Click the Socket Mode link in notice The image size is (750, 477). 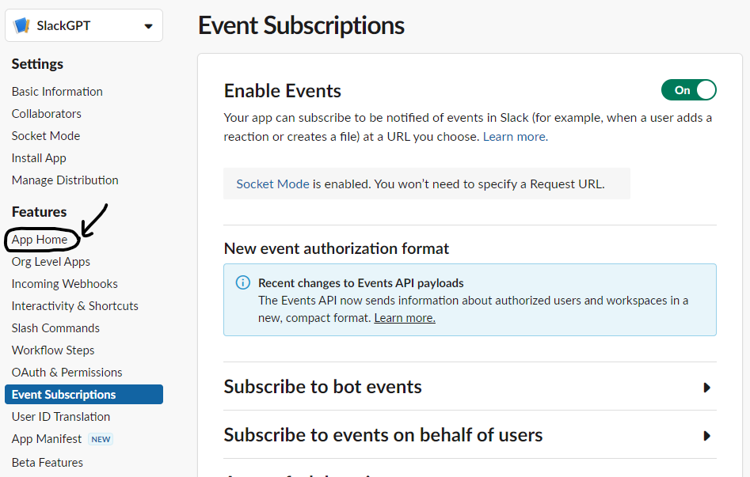[x=272, y=184]
